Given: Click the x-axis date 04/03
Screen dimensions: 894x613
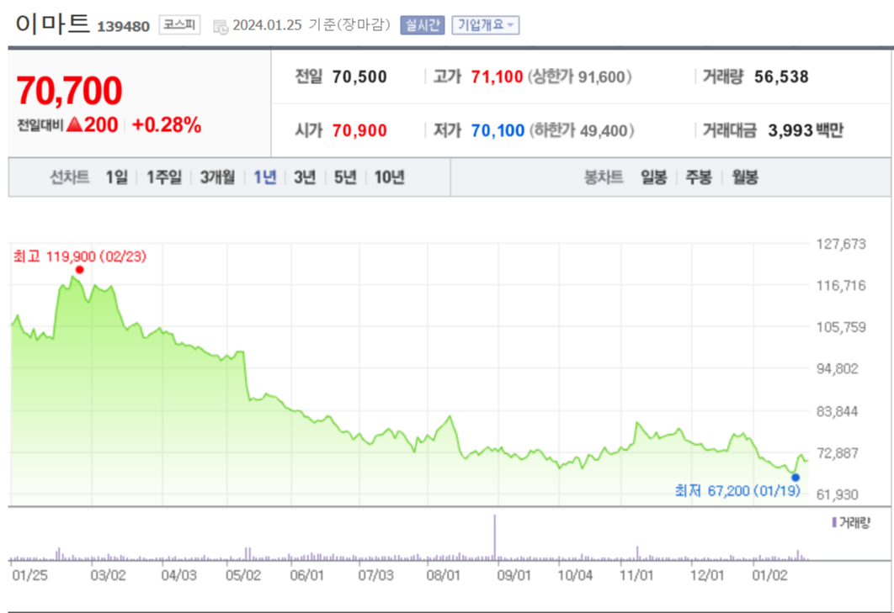Looking at the screenshot, I should pos(179,575).
